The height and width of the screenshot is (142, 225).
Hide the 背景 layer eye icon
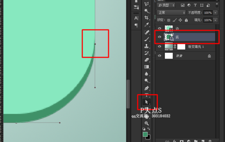point(159,56)
